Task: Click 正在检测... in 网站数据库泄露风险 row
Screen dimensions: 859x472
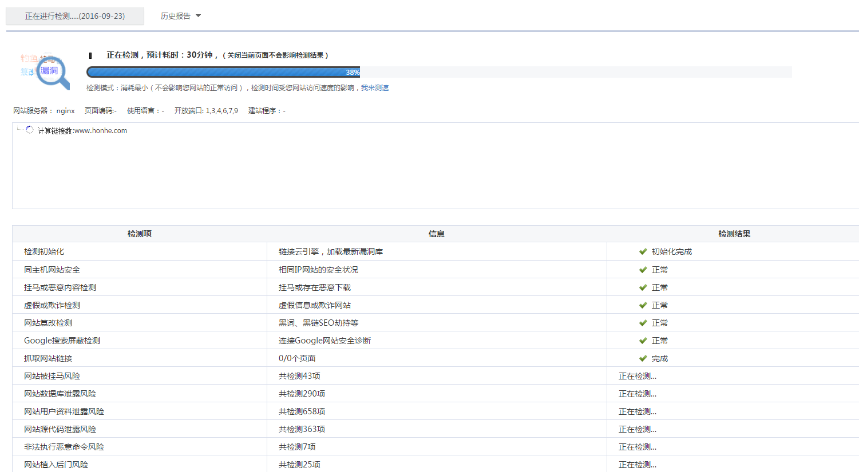Action: tap(638, 394)
